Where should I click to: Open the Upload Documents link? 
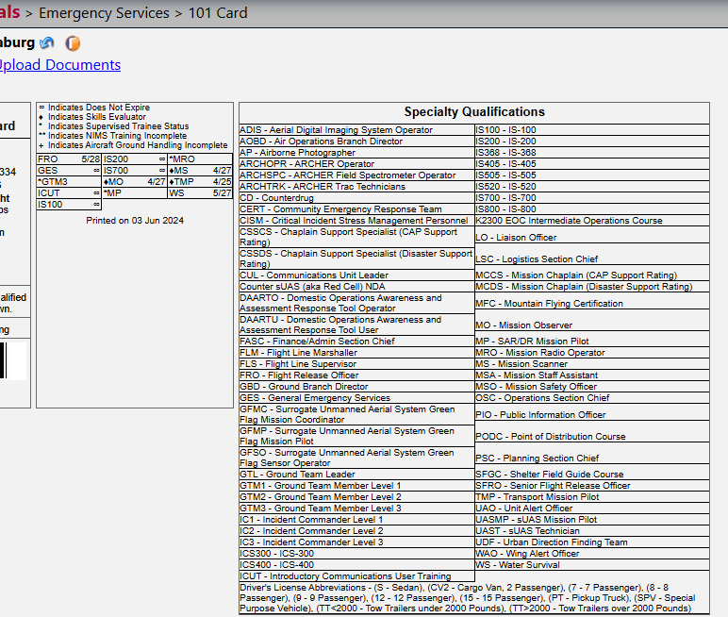click(58, 65)
